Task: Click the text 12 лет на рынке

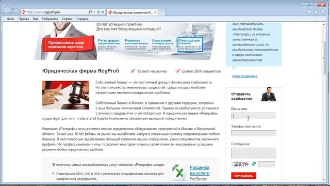Action: coord(152,71)
